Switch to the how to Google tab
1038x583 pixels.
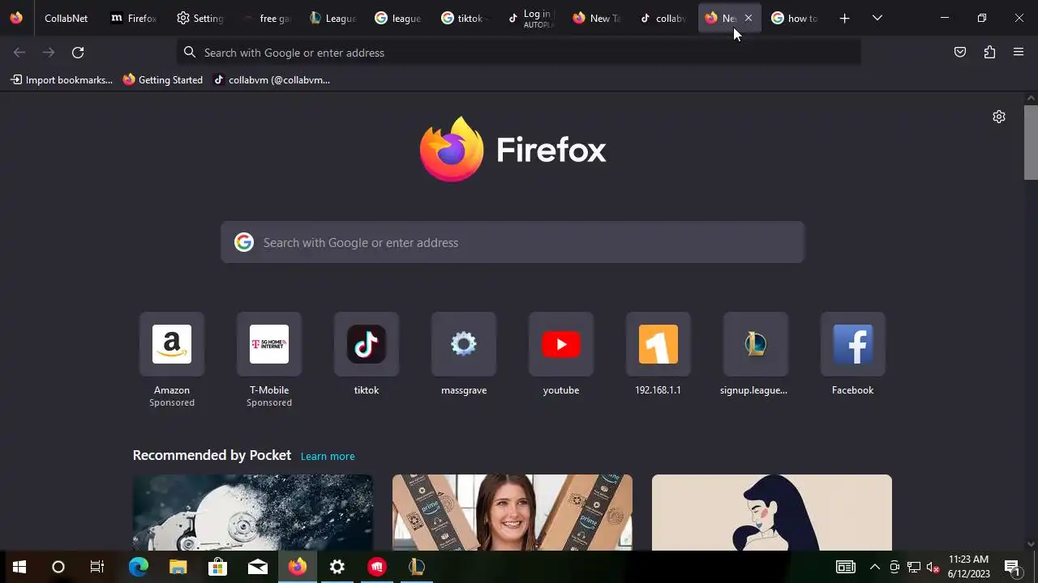click(795, 18)
